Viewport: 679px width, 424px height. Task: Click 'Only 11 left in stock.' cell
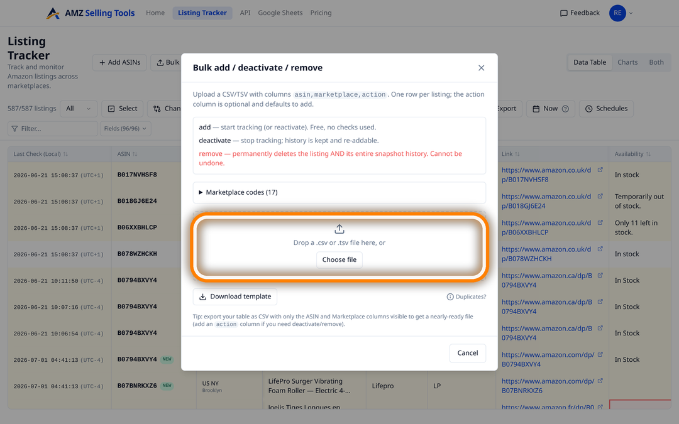(636, 227)
